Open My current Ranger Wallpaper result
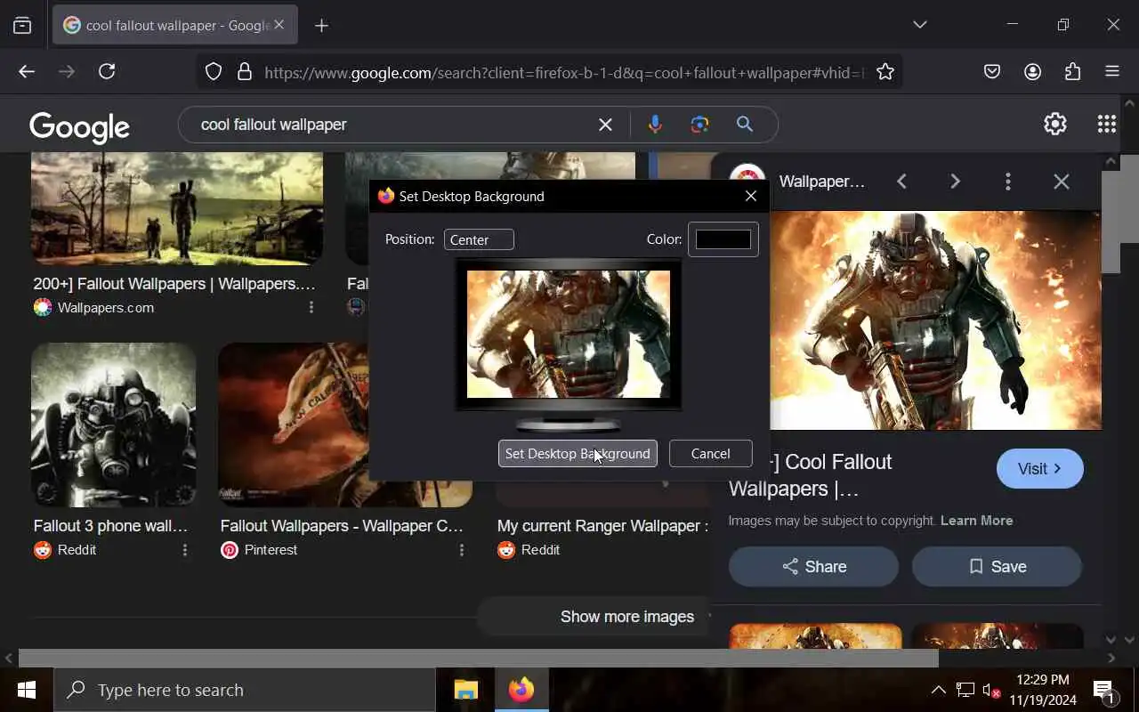 [x=602, y=526]
